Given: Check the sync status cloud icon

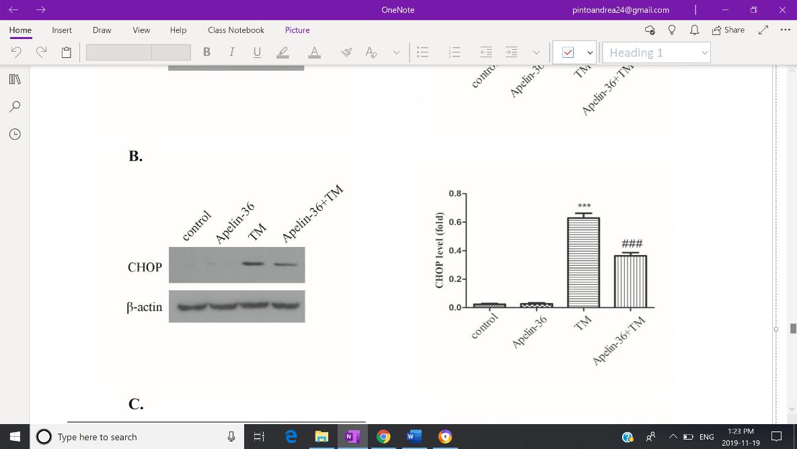Looking at the screenshot, I should [650, 30].
